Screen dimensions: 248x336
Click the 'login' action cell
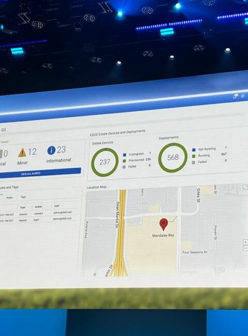pyautogui.click(x=36, y=220)
